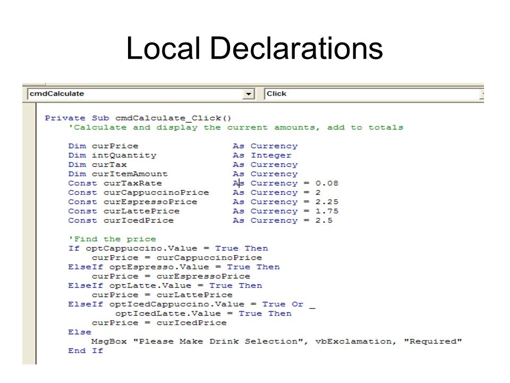Click the 'Find the price' comment
Viewport: 510px width, 383px height.
pyautogui.click(x=112, y=239)
